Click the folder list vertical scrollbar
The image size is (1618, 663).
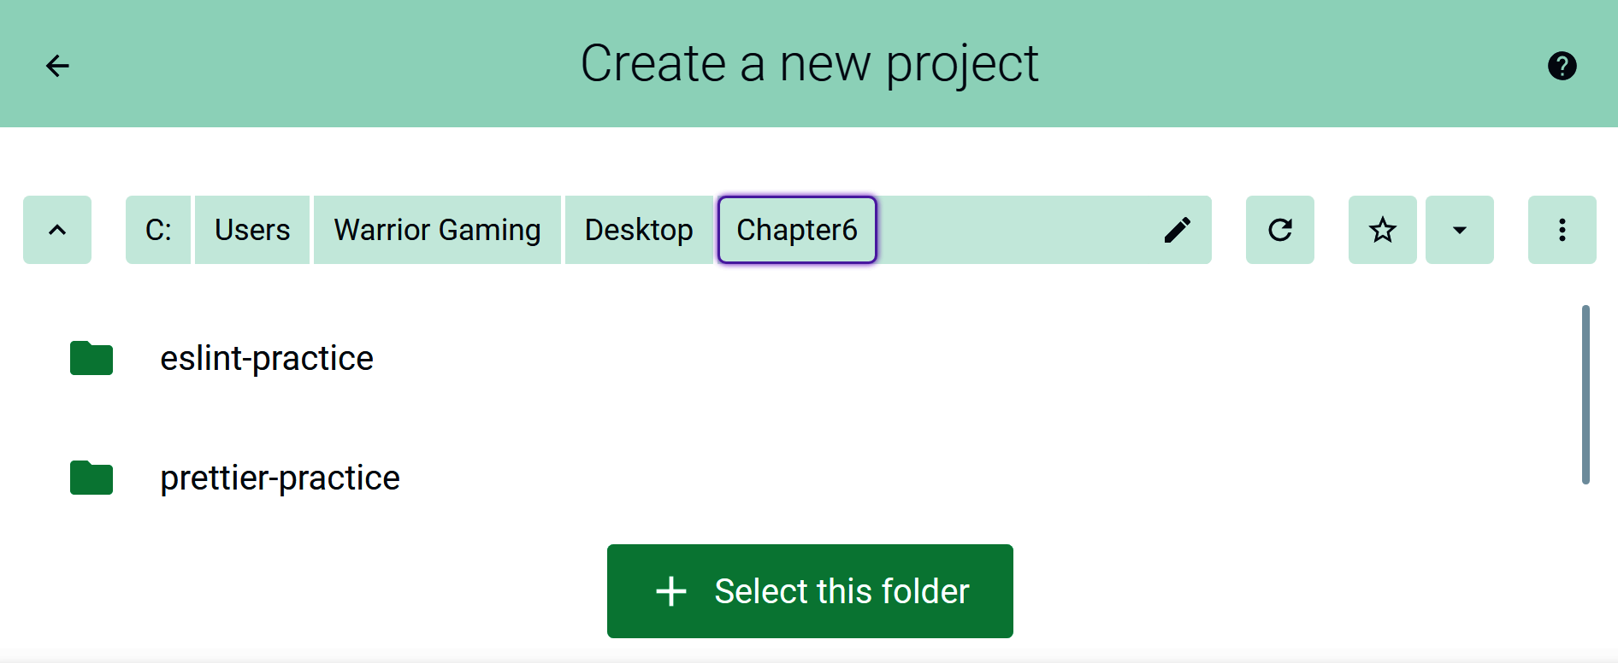click(x=1586, y=395)
